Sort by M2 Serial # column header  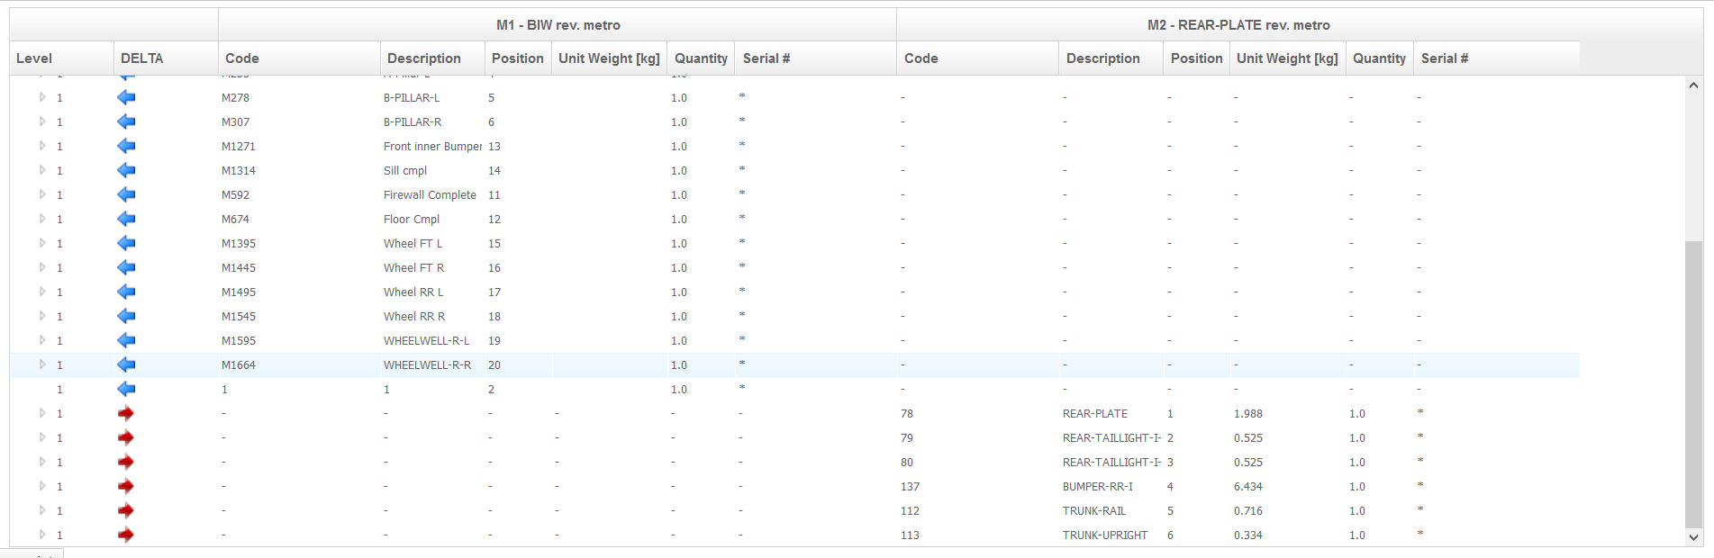1497,58
